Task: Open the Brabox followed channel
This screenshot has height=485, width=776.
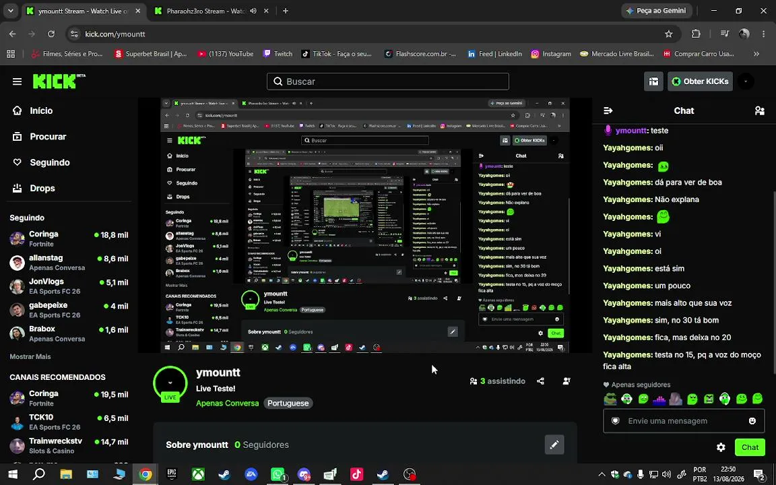Action: pyautogui.click(x=69, y=333)
